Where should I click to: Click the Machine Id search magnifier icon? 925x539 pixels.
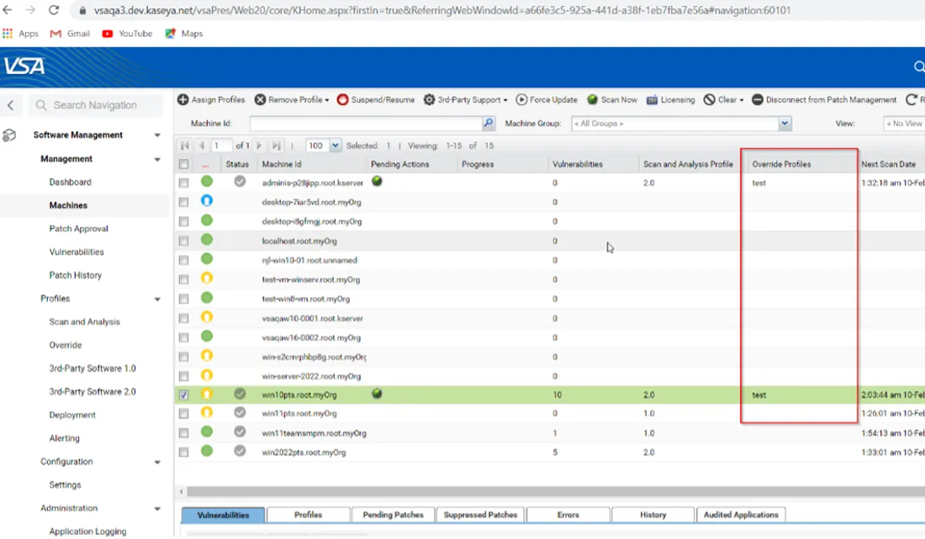[x=489, y=124]
